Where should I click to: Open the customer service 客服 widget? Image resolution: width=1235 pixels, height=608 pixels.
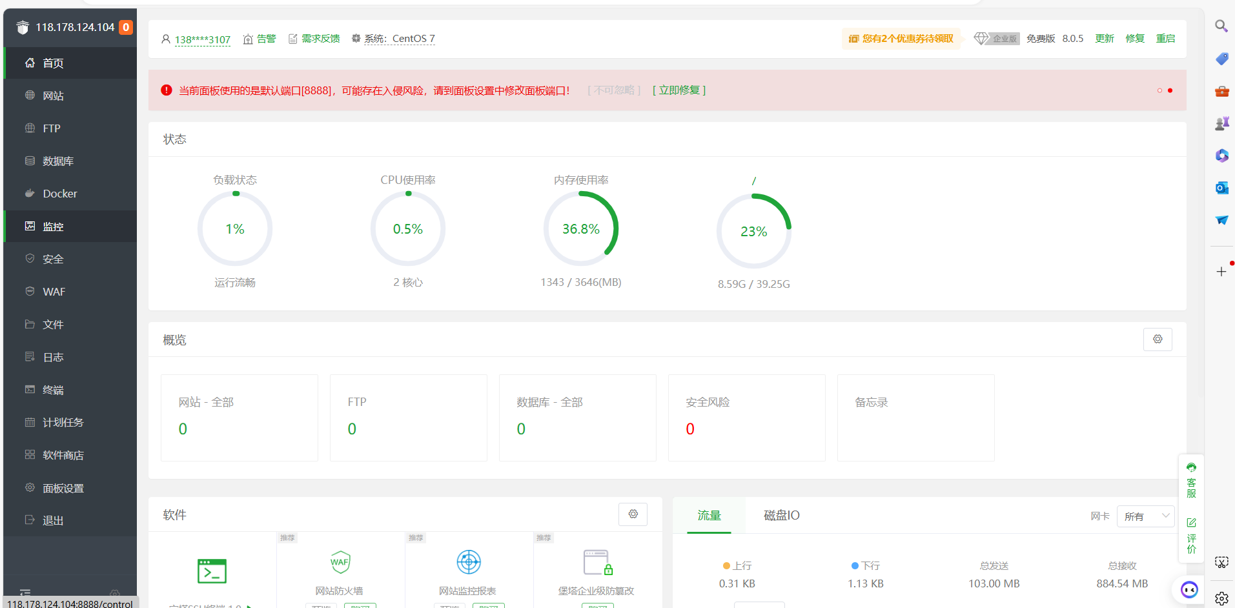[x=1191, y=481]
